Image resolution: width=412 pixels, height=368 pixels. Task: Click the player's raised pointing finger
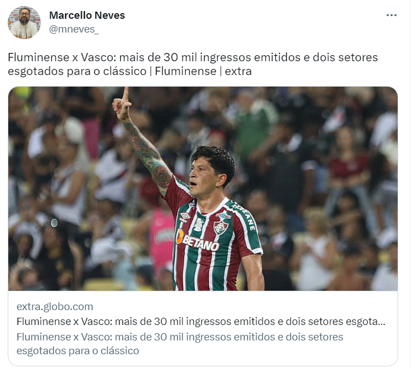(x=126, y=95)
